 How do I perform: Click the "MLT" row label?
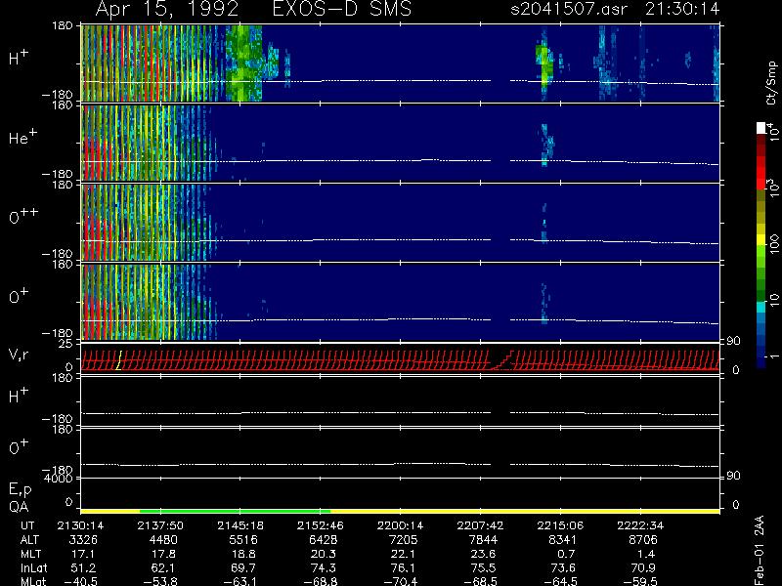click(x=30, y=554)
